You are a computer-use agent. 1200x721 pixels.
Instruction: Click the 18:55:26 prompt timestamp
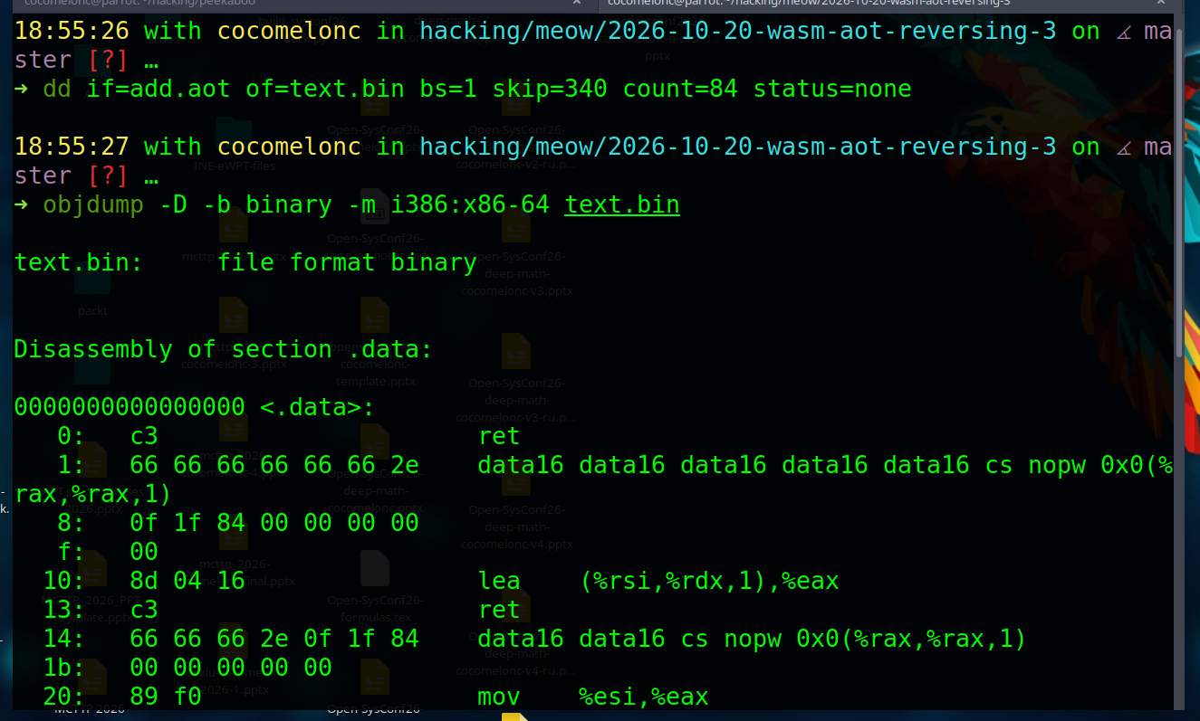coord(72,31)
